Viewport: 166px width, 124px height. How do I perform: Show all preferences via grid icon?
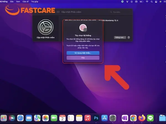[58, 12]
